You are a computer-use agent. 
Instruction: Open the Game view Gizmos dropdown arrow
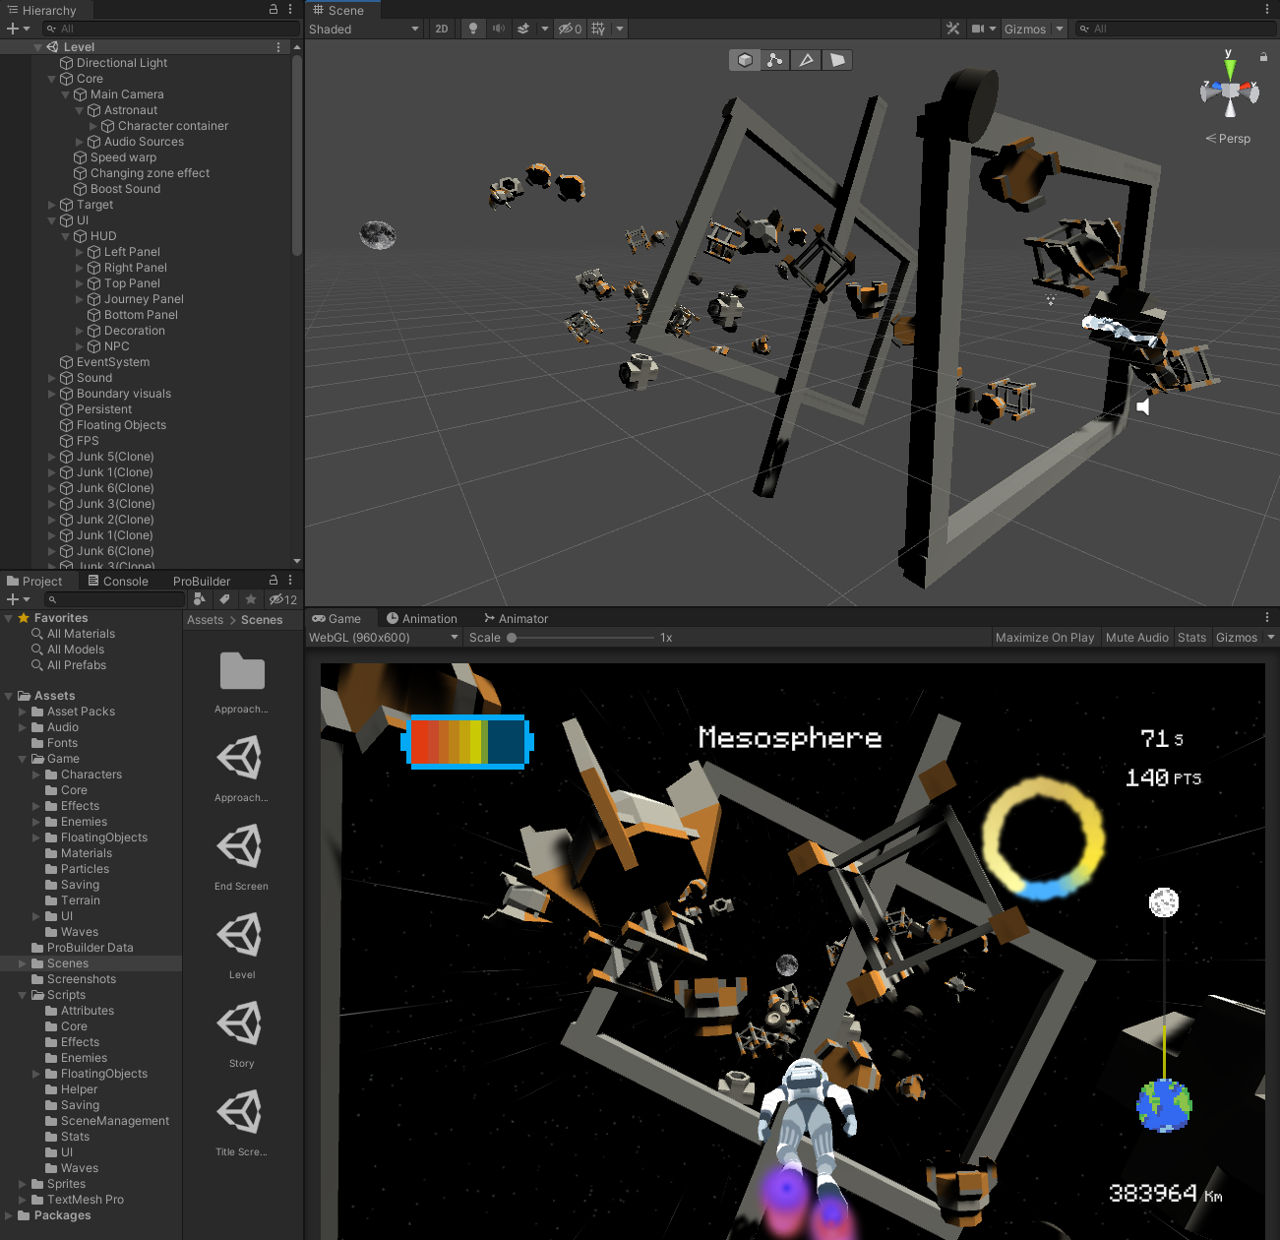pos(1270,637)
